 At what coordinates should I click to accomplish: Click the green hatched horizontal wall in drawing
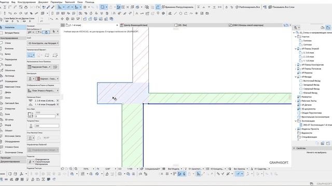219,98
